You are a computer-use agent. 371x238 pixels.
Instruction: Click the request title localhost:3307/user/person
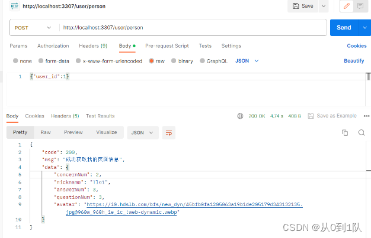pos(64,6)
